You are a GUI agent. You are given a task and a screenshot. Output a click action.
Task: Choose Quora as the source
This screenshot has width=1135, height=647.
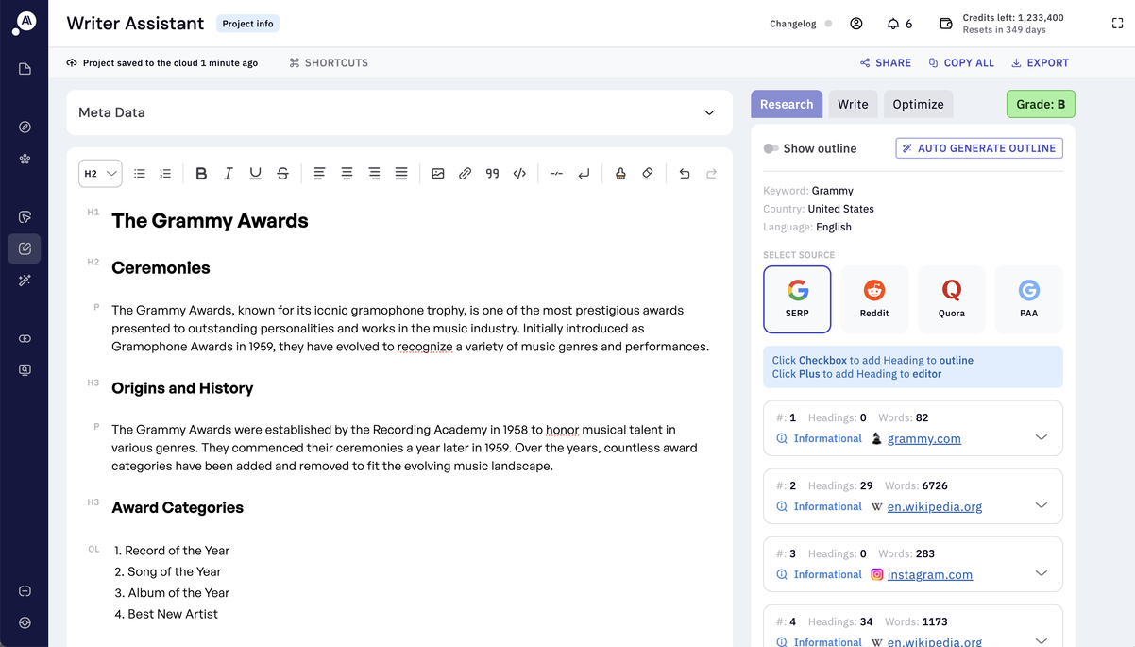pos(951,299)
